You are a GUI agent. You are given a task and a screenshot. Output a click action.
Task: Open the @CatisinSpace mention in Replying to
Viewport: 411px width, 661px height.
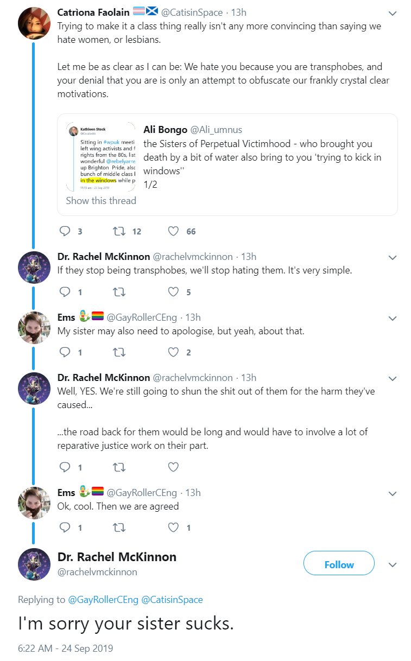(172, 600)
